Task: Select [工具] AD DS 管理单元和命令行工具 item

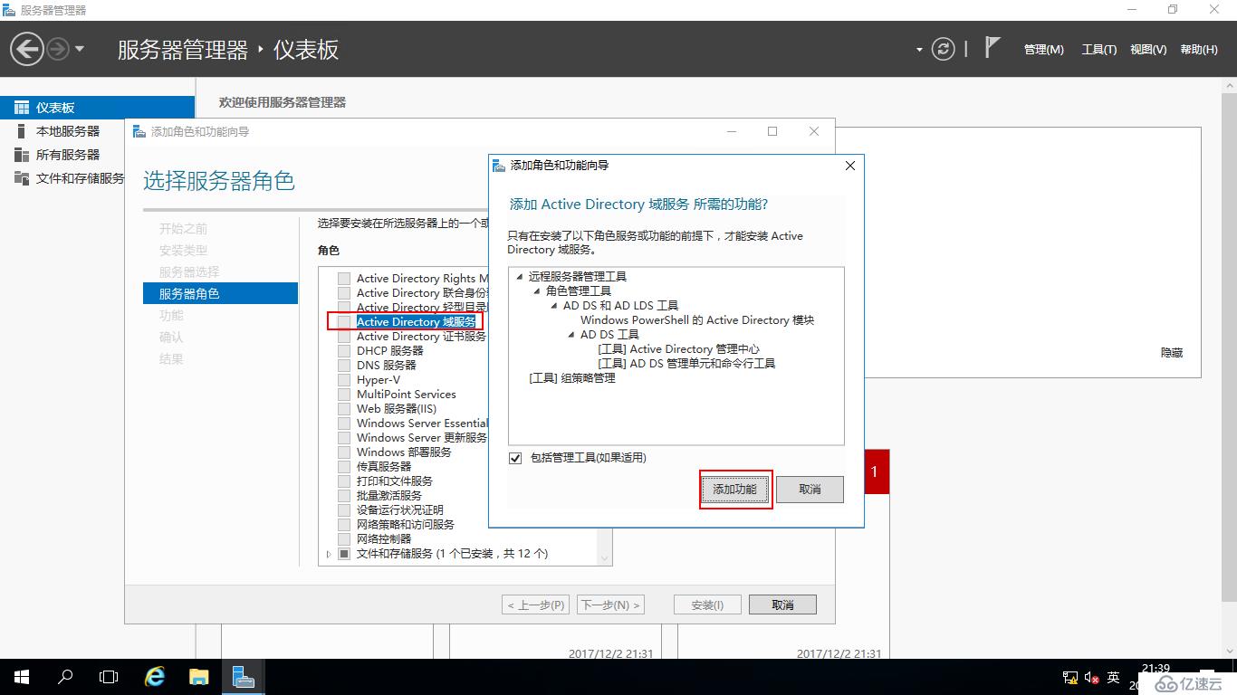Action: [686, 364]
